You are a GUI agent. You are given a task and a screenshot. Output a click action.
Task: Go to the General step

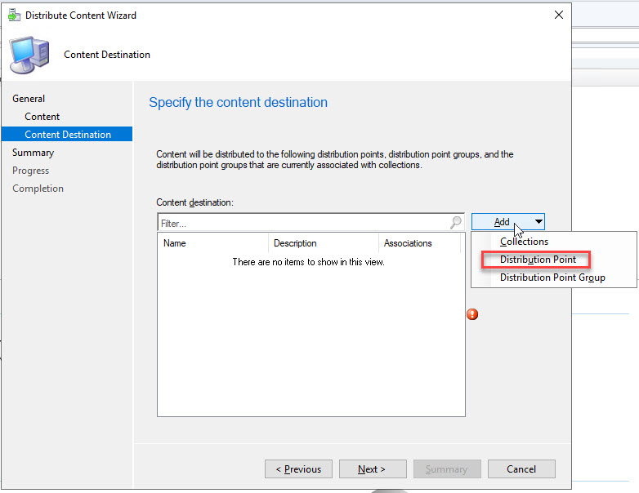pyautogui.click(x=29, y=99)
